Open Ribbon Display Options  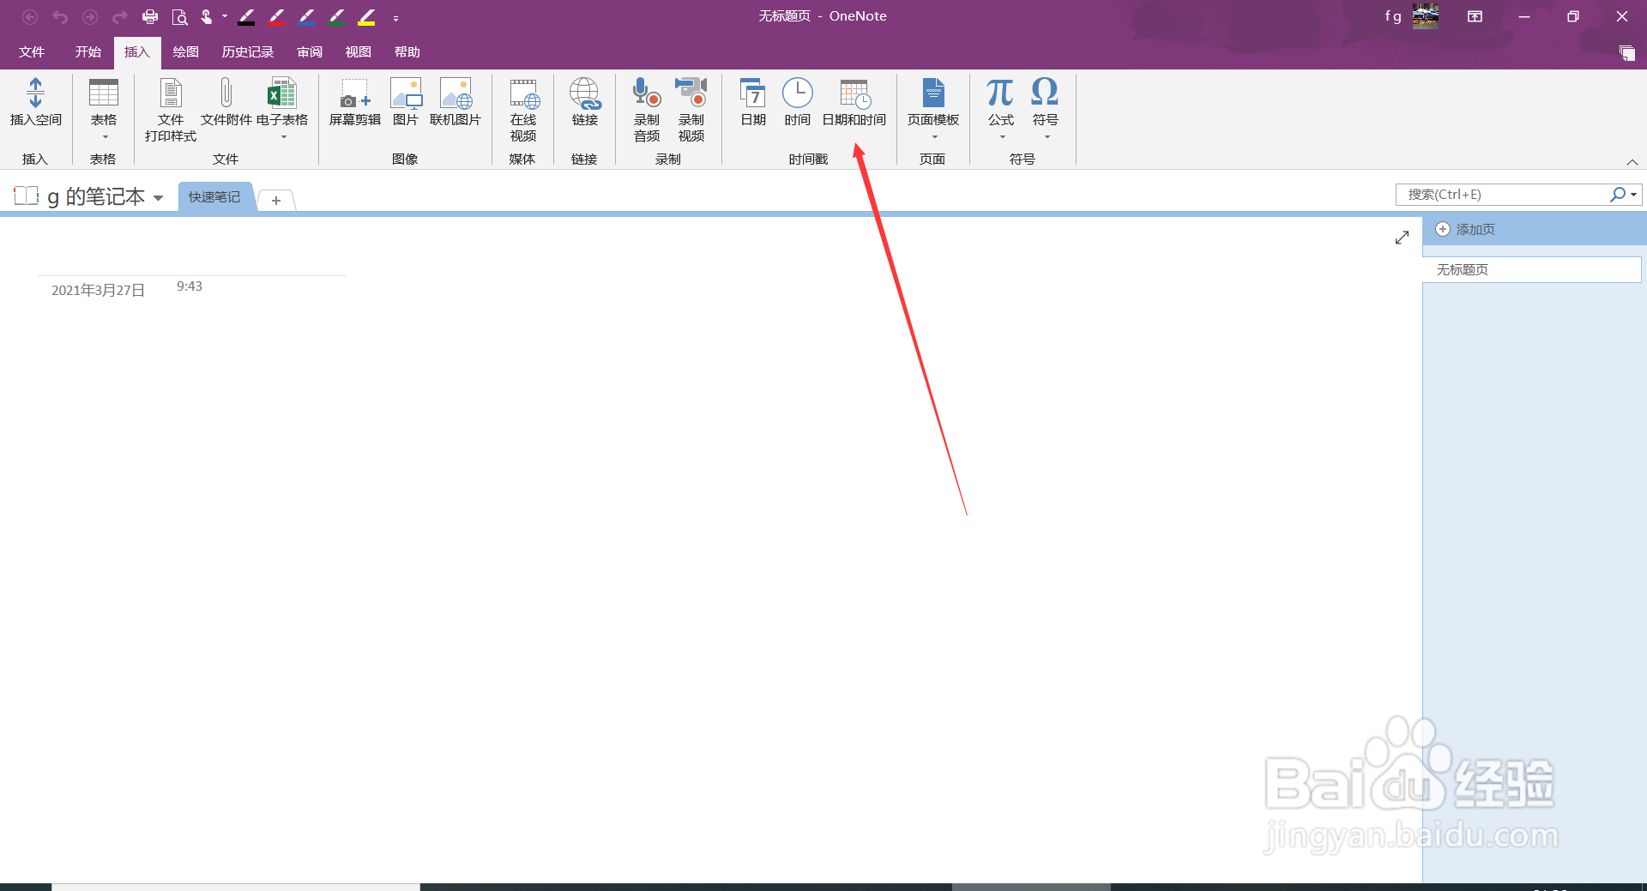pyautogui.click(x=1475, y=16)
